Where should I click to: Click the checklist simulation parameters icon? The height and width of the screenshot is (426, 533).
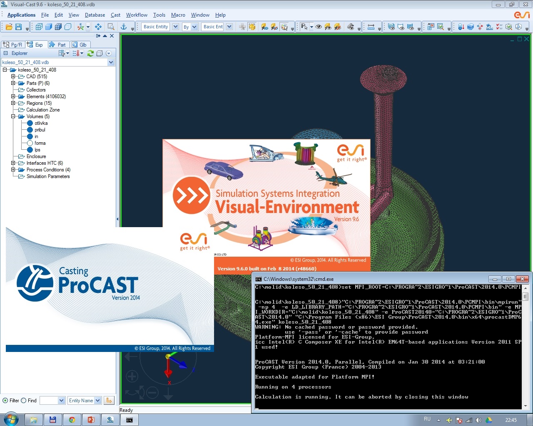(x=499, y=27)
